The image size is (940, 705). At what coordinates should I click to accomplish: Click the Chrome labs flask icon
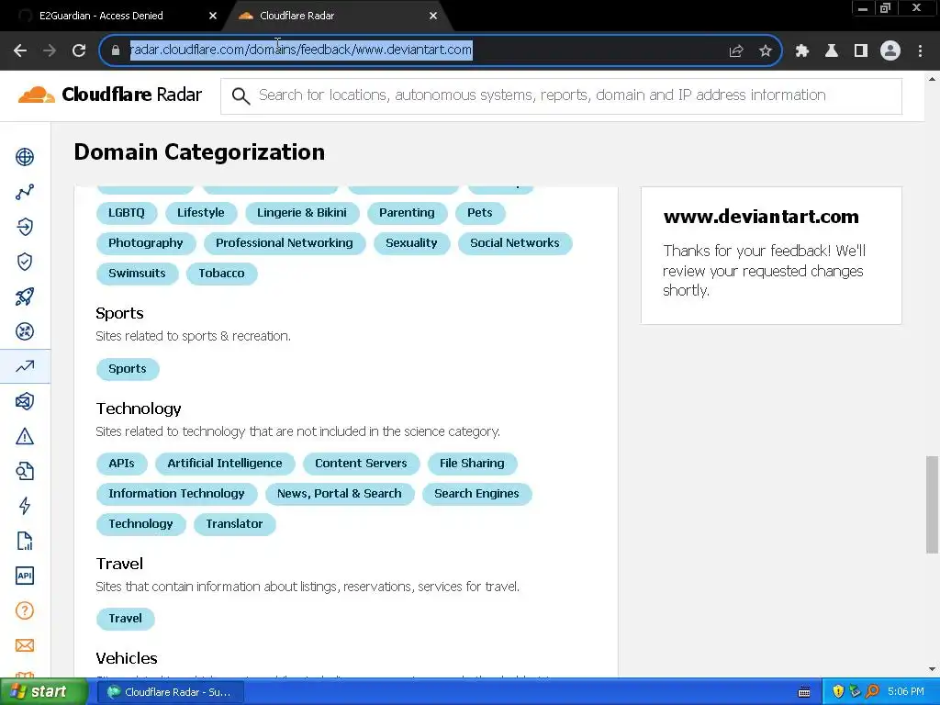(832, 50)
